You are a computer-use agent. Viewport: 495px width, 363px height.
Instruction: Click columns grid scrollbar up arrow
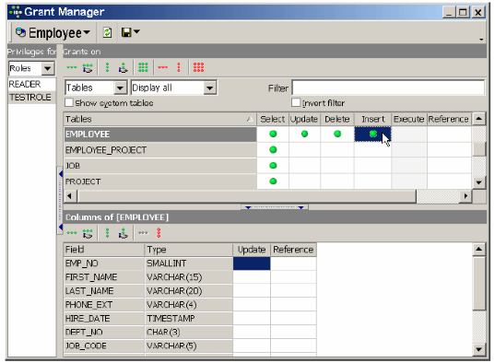479,250
